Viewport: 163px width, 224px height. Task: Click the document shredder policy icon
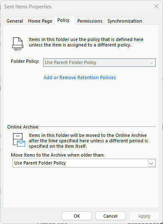18,44
